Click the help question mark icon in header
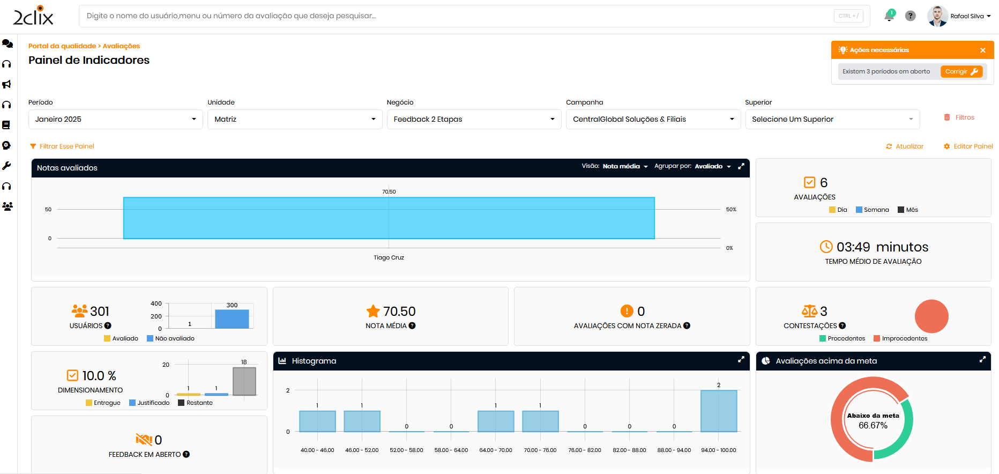This screenshot has height=474, width=999. point(910,16)
